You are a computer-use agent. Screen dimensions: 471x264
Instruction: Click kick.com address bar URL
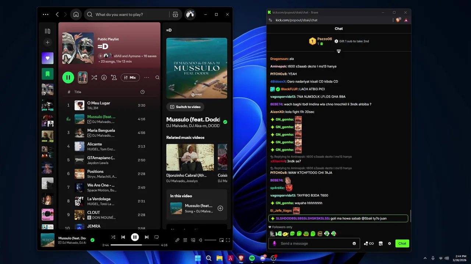click(296, 20)
